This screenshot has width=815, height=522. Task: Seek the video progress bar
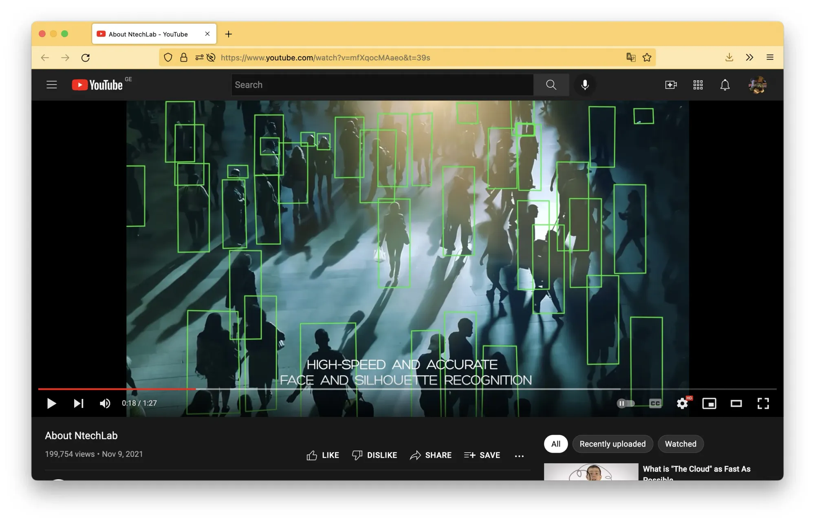[x=407, y=389]
